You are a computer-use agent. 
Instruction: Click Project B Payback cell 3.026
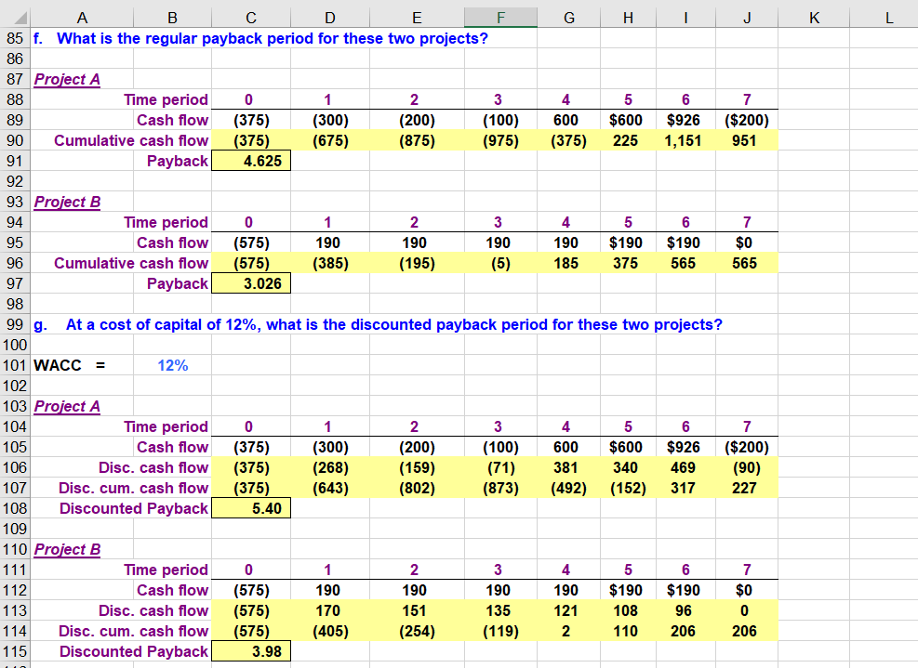tap(251, 283)
